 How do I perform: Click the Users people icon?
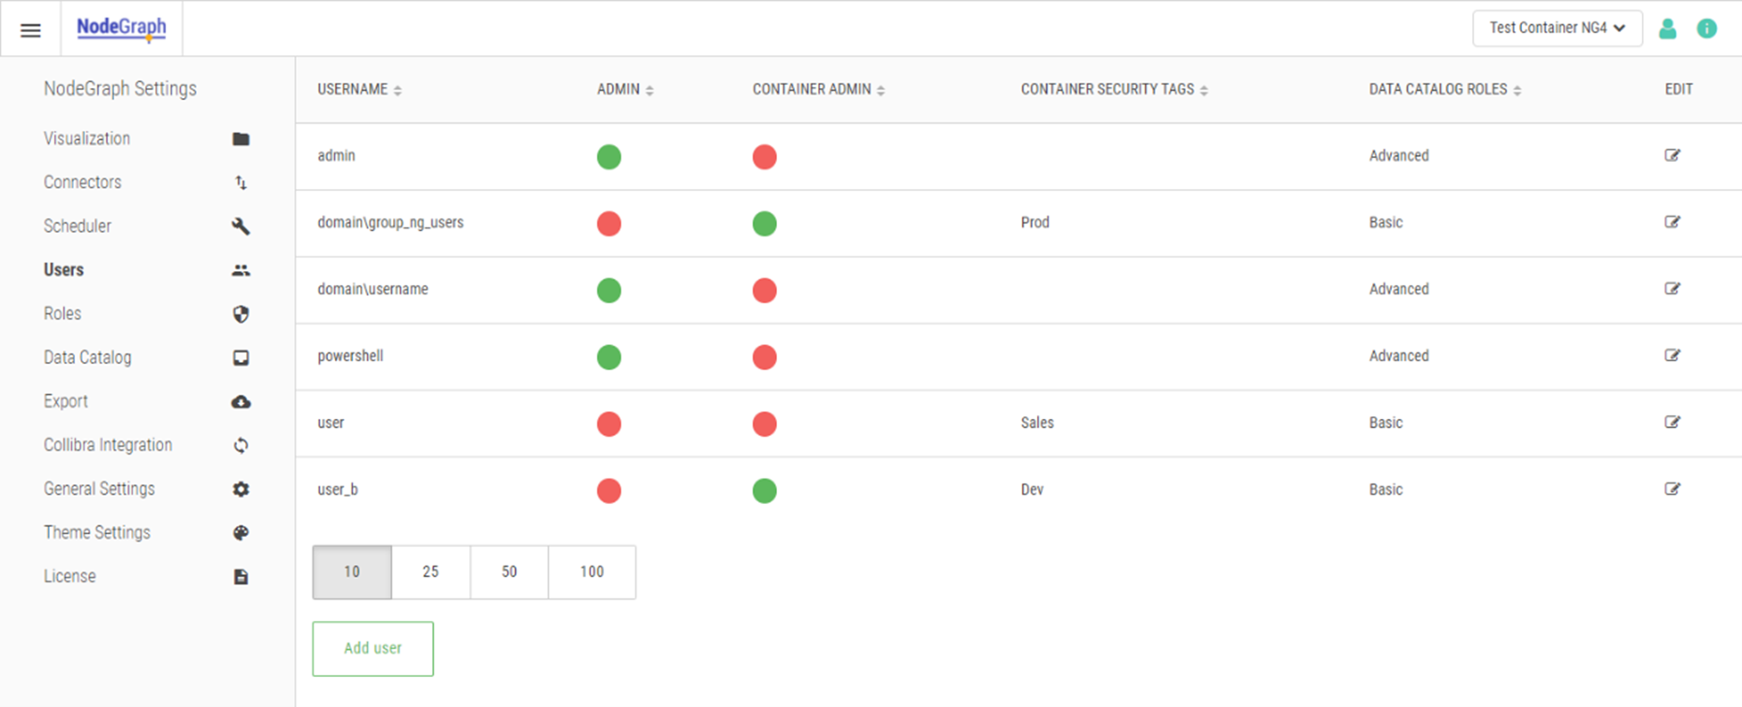click(241, 270)
